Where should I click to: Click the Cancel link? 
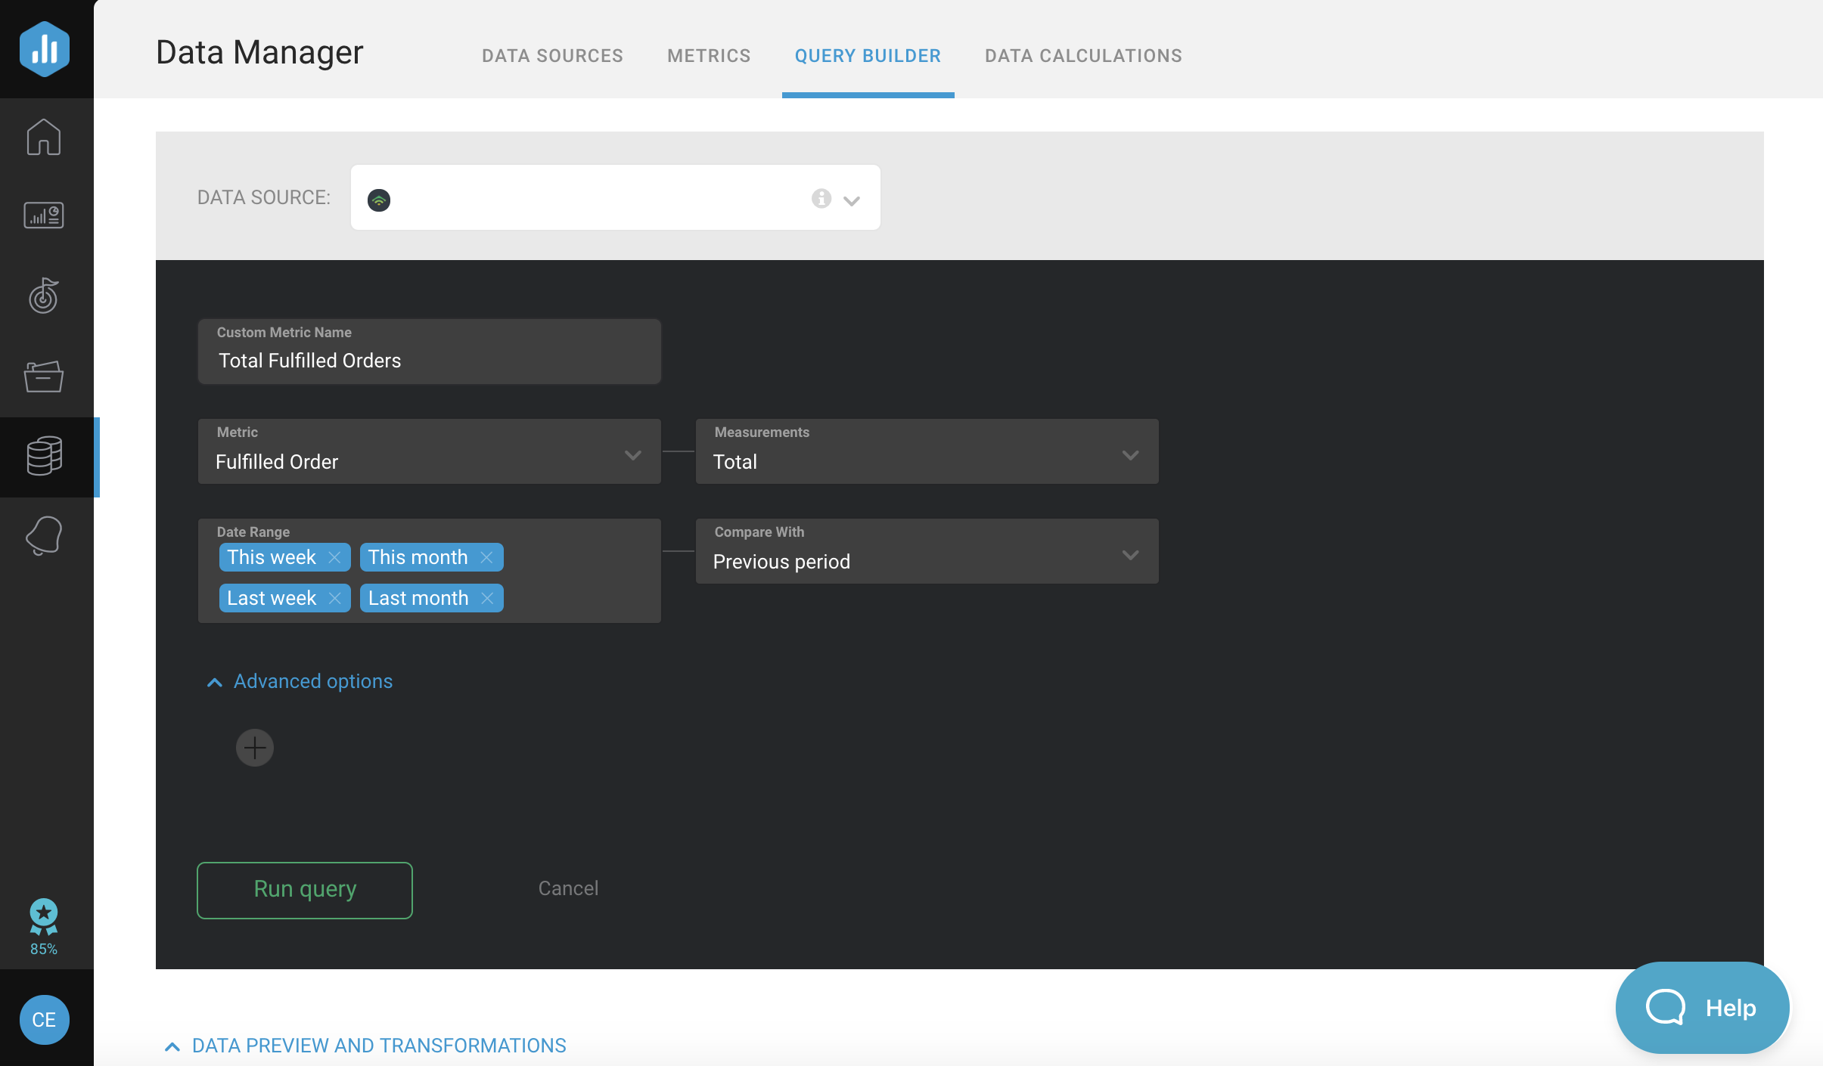pos(568,888)
